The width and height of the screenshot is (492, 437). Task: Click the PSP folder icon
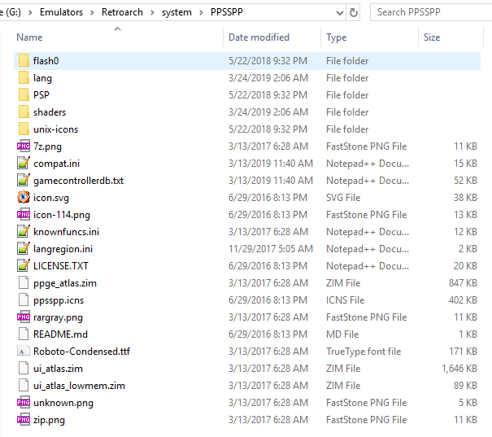24,95
